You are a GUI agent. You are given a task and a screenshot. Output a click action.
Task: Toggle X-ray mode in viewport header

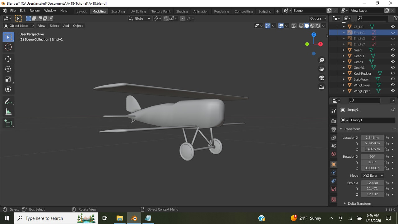tap(294, 26)
